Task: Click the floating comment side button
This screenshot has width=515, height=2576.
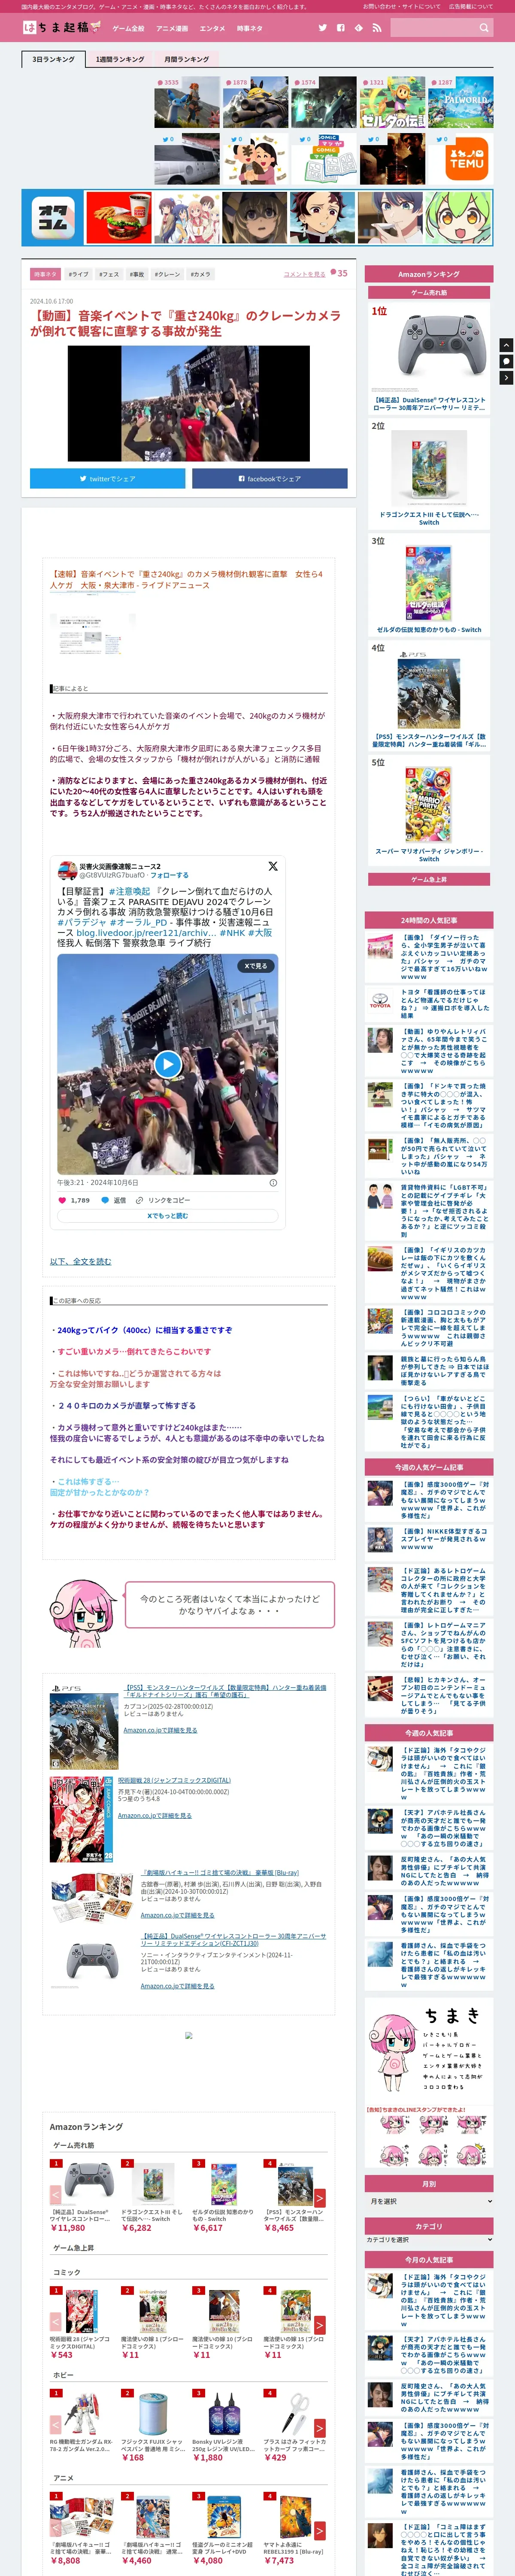Action: click(506, 361)
